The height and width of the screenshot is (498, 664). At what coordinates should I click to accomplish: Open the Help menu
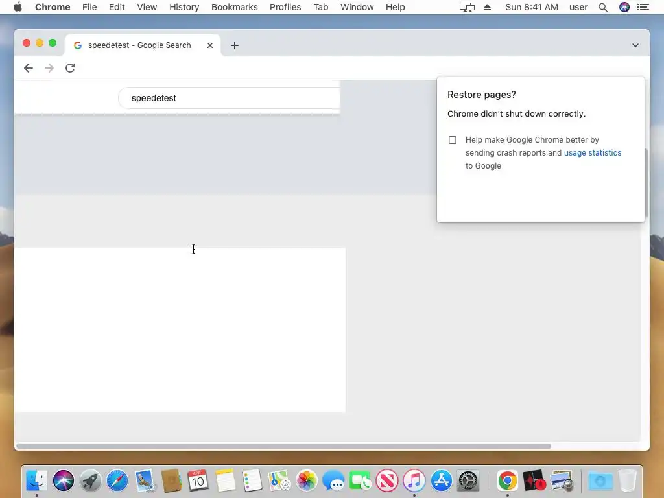click(395, 7)
